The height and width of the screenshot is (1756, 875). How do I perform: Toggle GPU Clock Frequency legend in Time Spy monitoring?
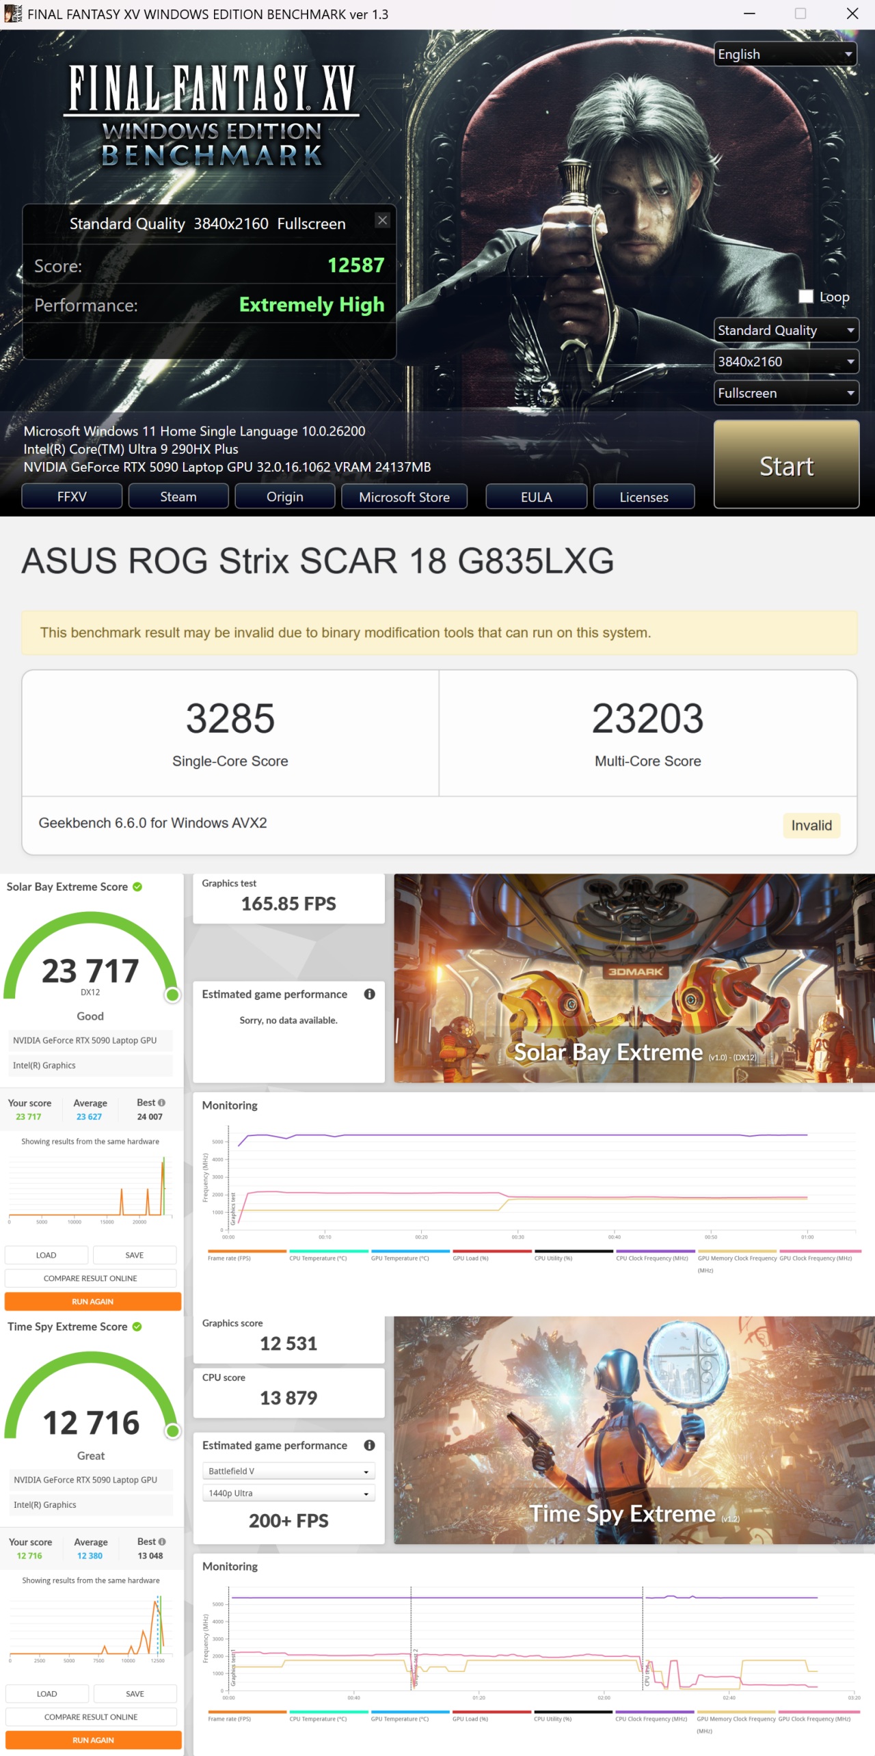pos(818,1716)
